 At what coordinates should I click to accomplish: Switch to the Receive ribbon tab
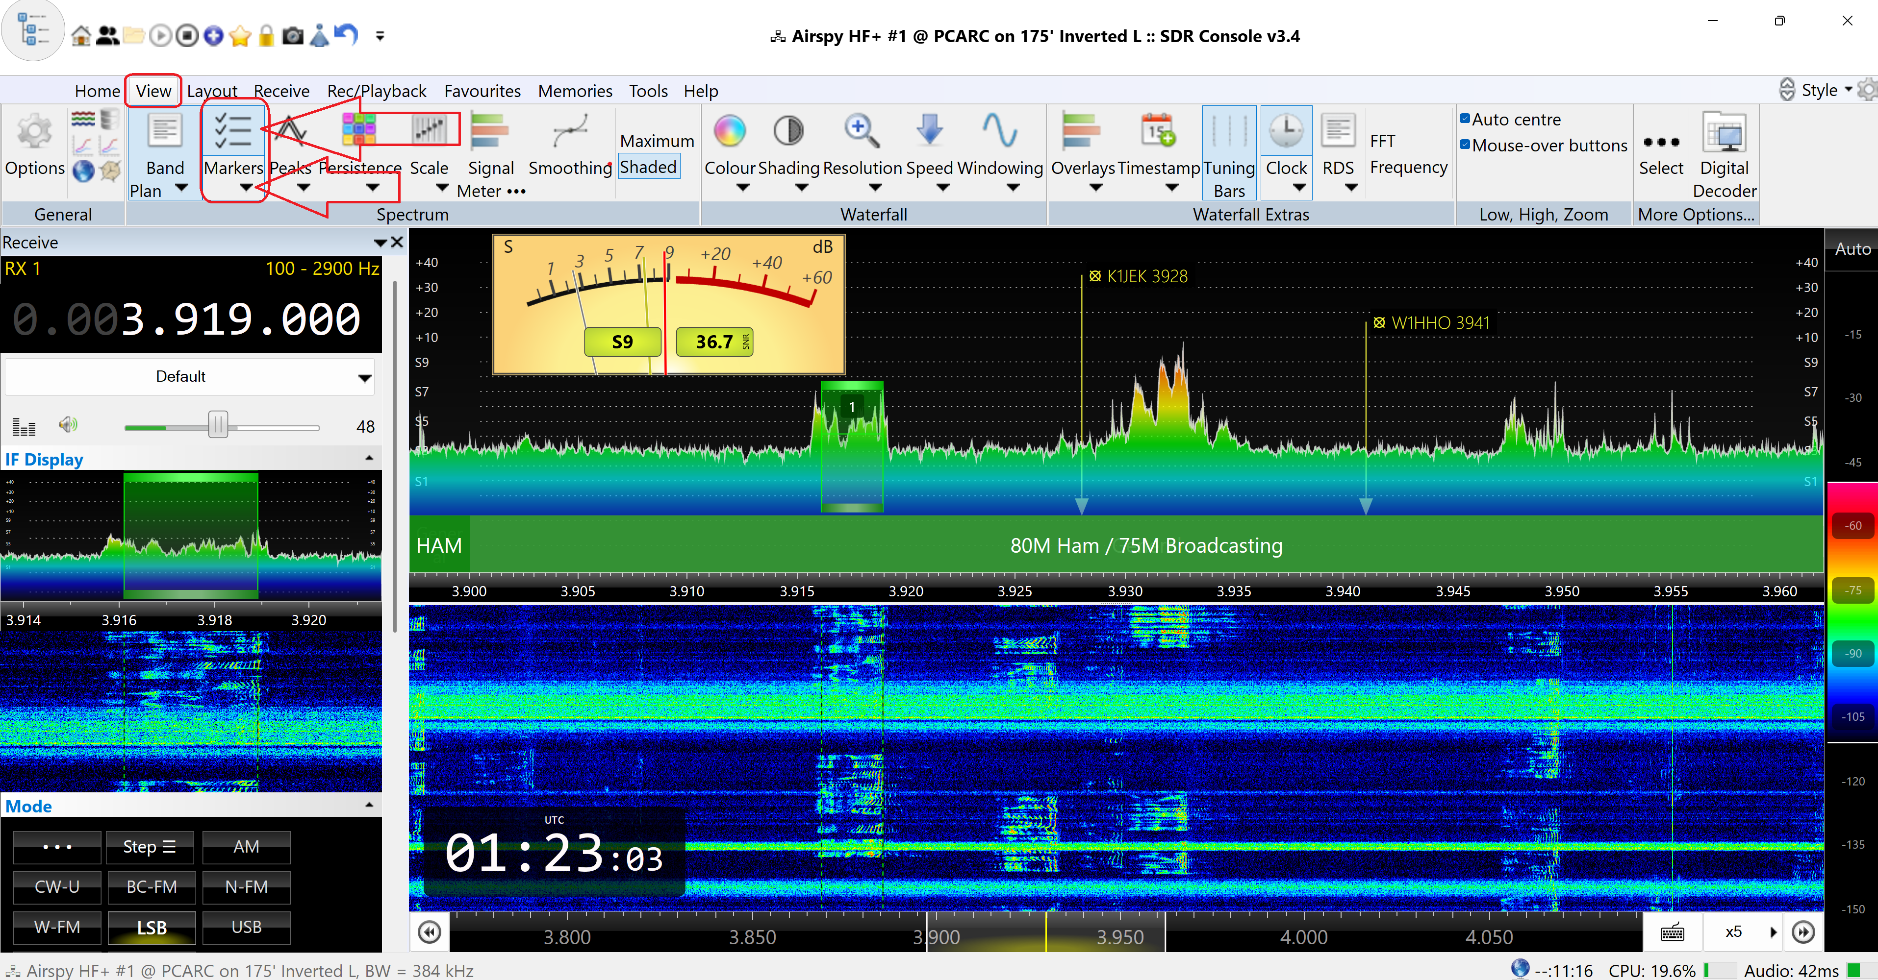[x=281, y=91]
